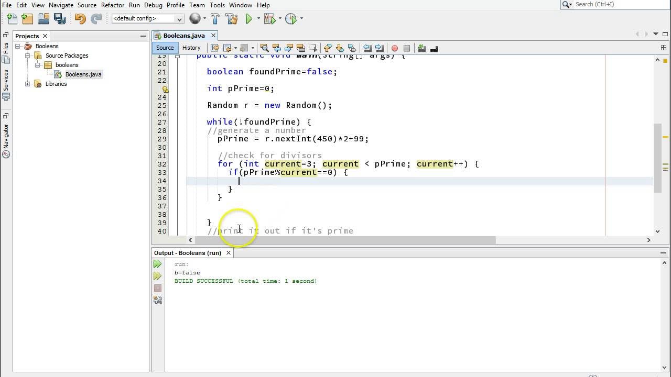Image resolution: width=671 pixels, height=377 pixels.
Task: Stop Macro Recording with square icon
Action: [x=406, y=48]
